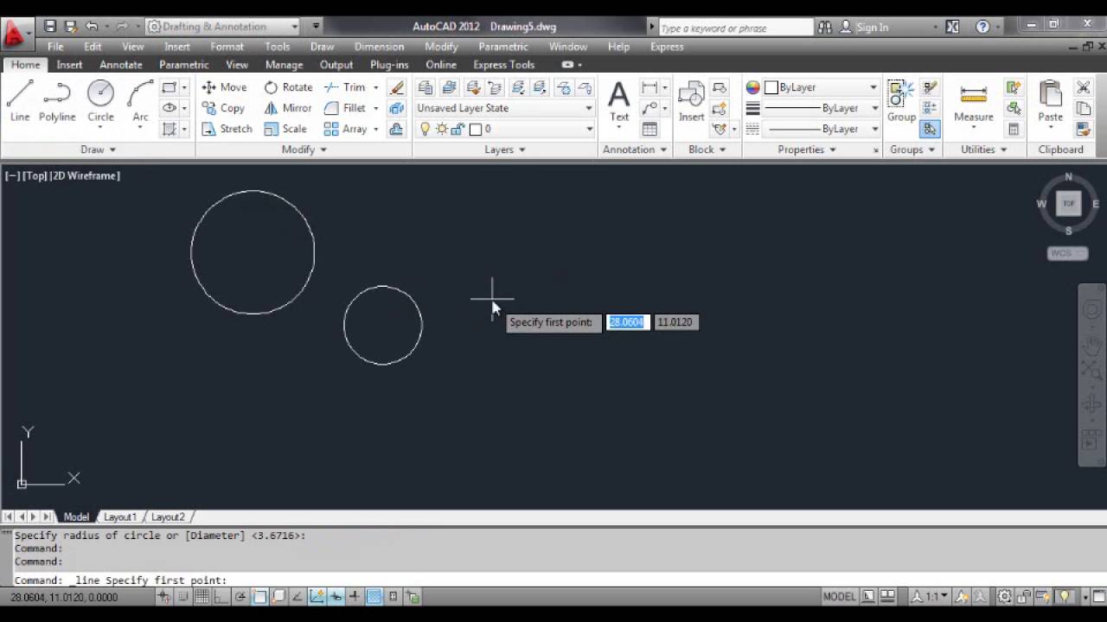
Task: Click the Measure tool
Action: coord(973,102)
